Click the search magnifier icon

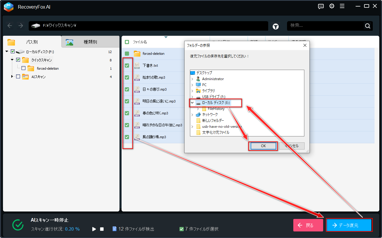(x=368, y=26)
